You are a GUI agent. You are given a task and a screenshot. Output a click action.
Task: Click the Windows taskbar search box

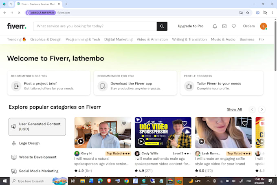pos(39,181)
